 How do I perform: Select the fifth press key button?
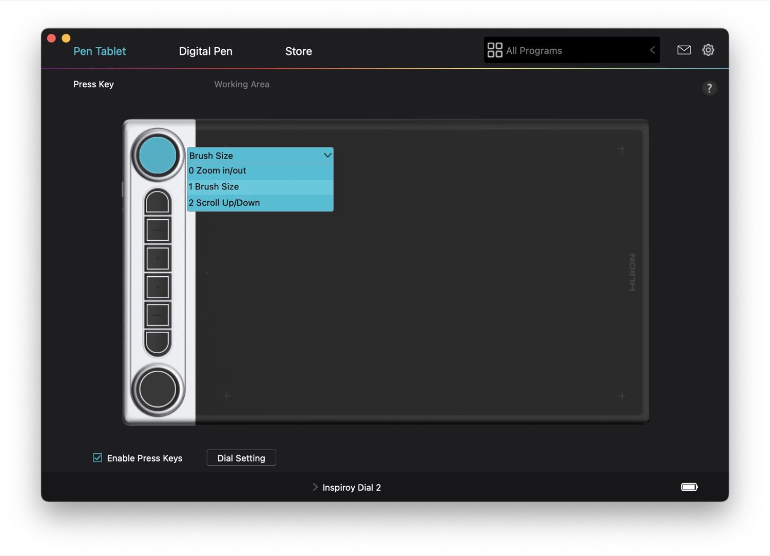158,315
